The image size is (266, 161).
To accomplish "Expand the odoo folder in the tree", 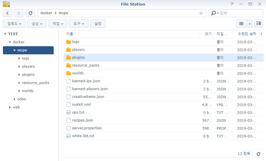I will tap(15, 99).
